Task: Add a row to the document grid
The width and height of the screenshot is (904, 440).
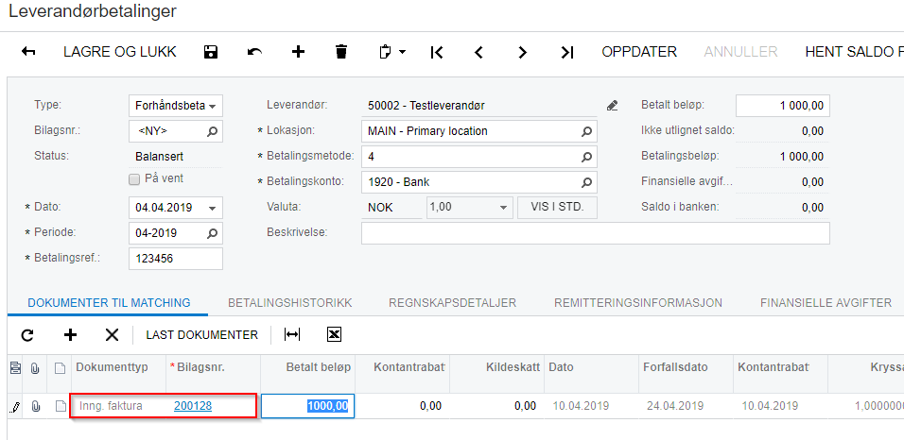Action: (x=70, y=334)
